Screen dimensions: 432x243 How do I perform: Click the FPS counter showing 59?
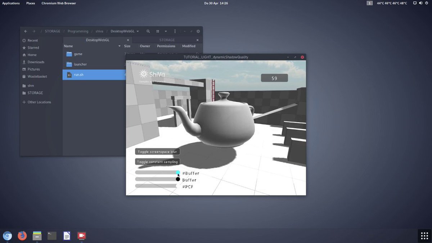[274, 78]
